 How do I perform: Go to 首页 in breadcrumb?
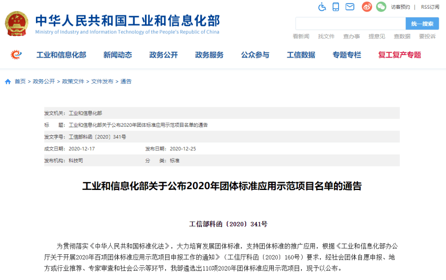(20, 82)
